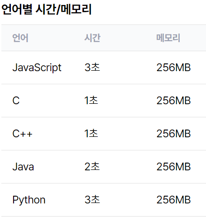The image size is (206, 217).
Task: Click 256MB memory in Java row
Action: point(173,167)
